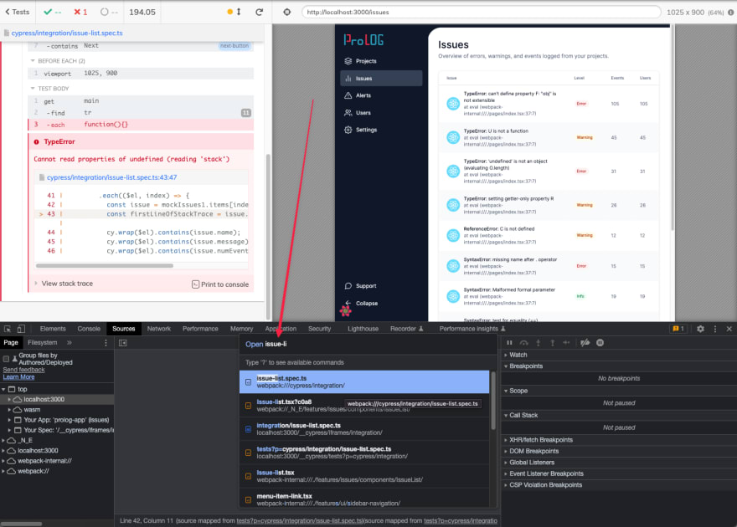The image size is (737, 527).
Task: Open cypress/integration/issue-list.spec.ts:43:47 error link
Action: tap(112, 177)
